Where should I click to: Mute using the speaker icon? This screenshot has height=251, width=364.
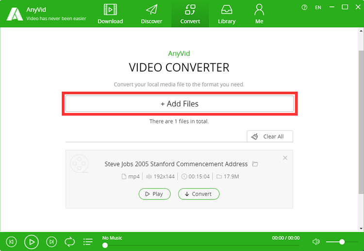tap(316, 242)
